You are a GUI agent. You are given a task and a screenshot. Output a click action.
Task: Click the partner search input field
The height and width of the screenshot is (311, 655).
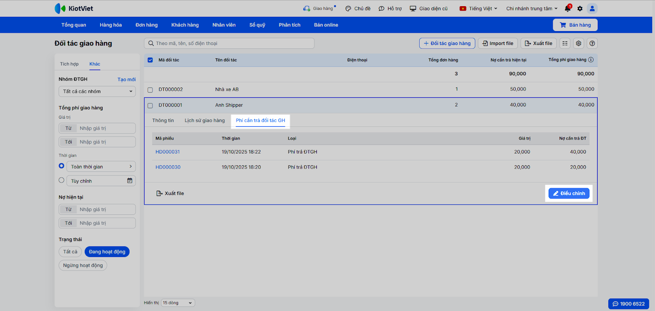tap(229, 43)
